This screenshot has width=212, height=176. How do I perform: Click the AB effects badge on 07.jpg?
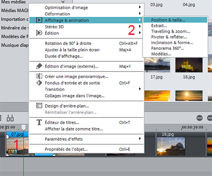point(13,151)
